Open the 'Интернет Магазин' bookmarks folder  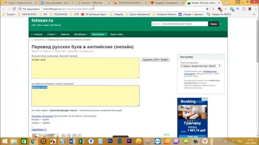(x=165, y=14)
